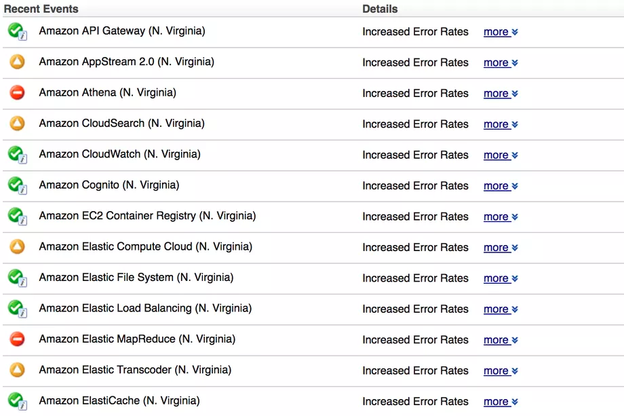Click the green status icon for Amazon CloudWatch

pos(16,155)
